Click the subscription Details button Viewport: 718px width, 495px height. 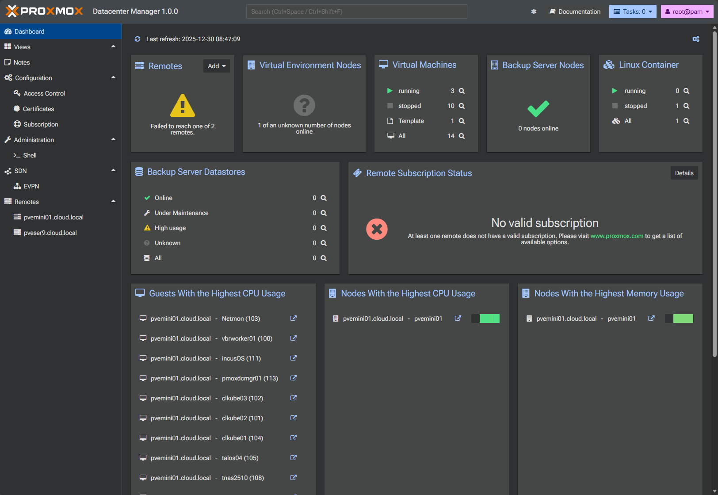684,173
